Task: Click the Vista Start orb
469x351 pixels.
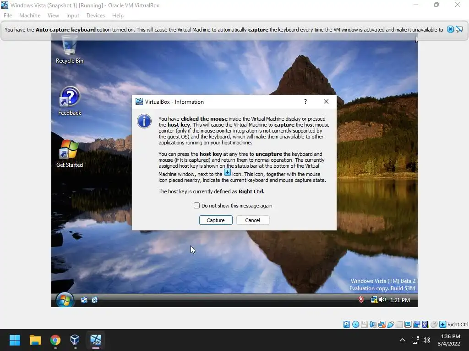Action: [65, 300]
